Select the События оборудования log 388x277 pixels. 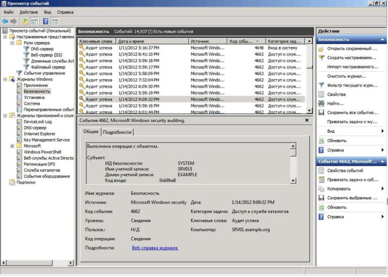point(47,177)
